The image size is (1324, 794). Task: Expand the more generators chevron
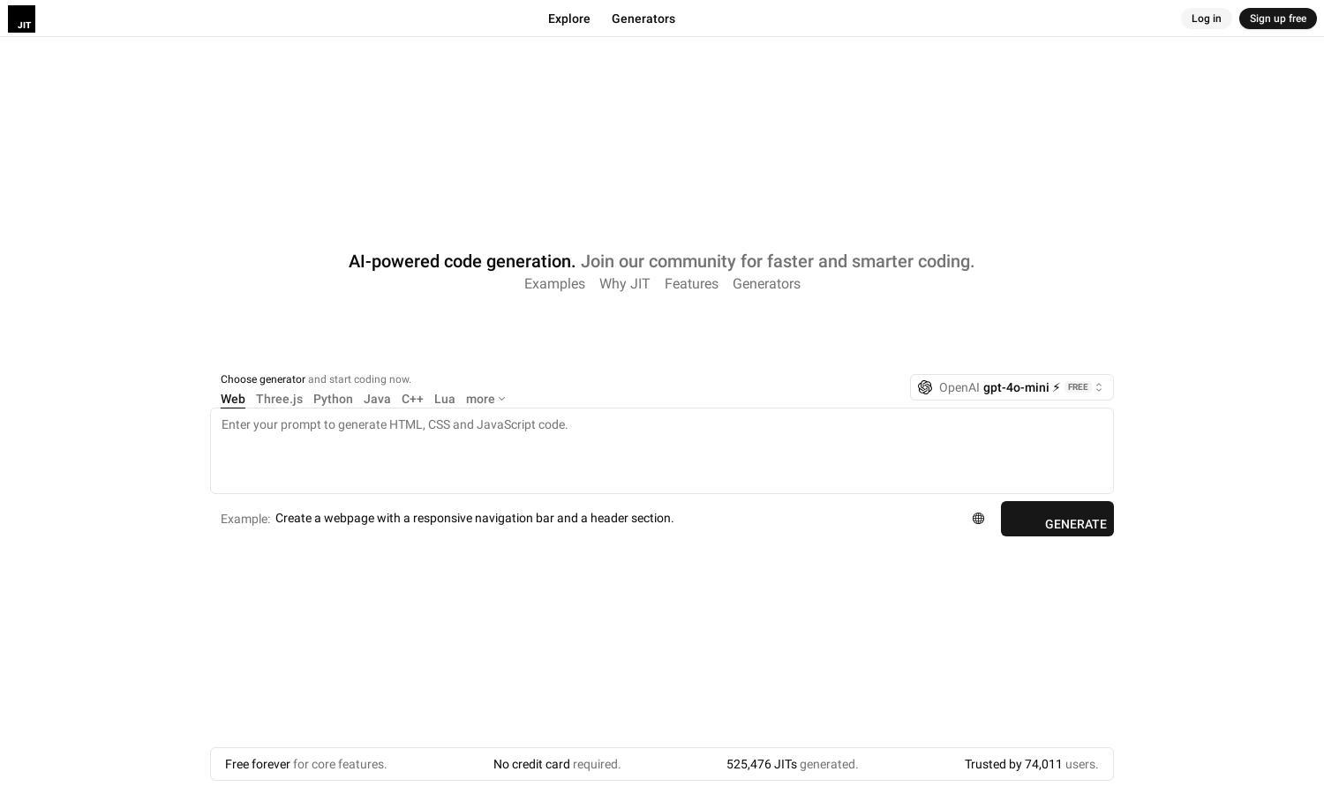click(x=501, y=400)
